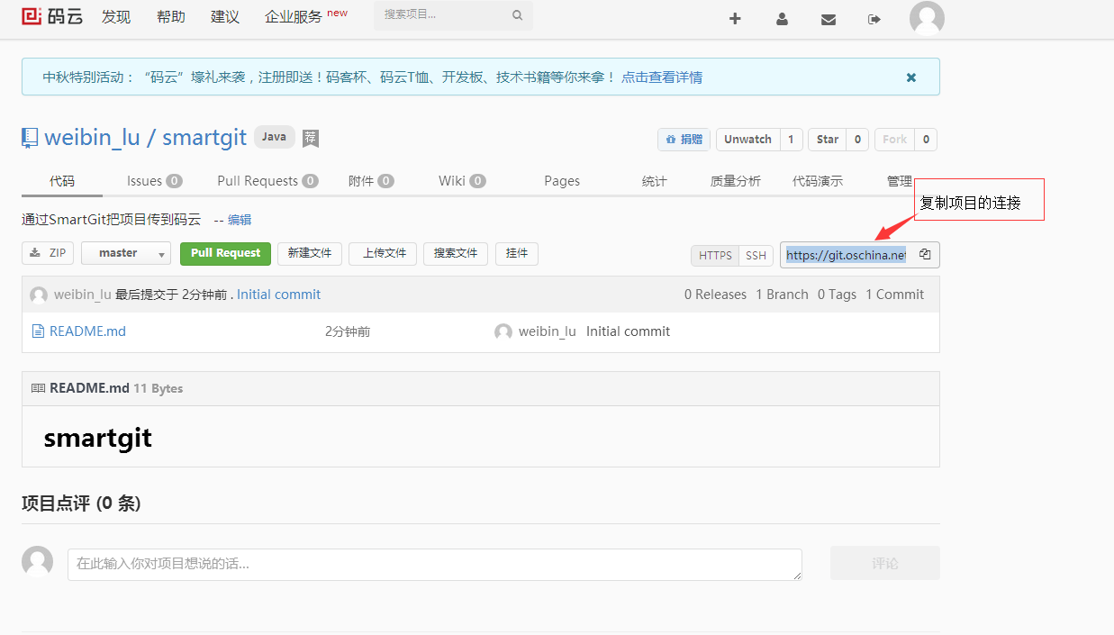Screen dimensions: 1114x635
Task: Open the 管理 tab
Action: coord(900,181)
